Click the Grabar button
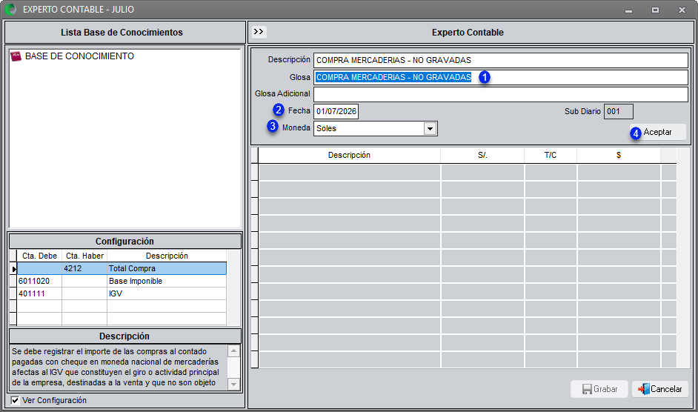 point(599,389)
